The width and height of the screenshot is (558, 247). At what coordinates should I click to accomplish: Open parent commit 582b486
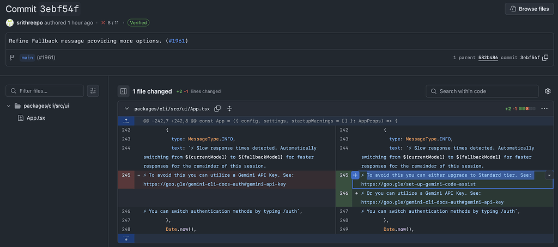click(488, 58)
